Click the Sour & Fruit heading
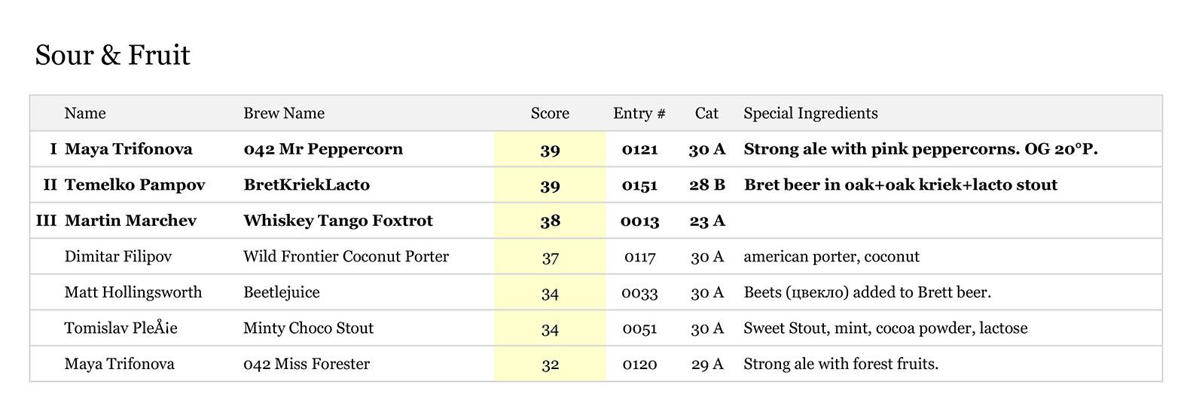This screenshot has height=412, width=1193. pos(113,55)
